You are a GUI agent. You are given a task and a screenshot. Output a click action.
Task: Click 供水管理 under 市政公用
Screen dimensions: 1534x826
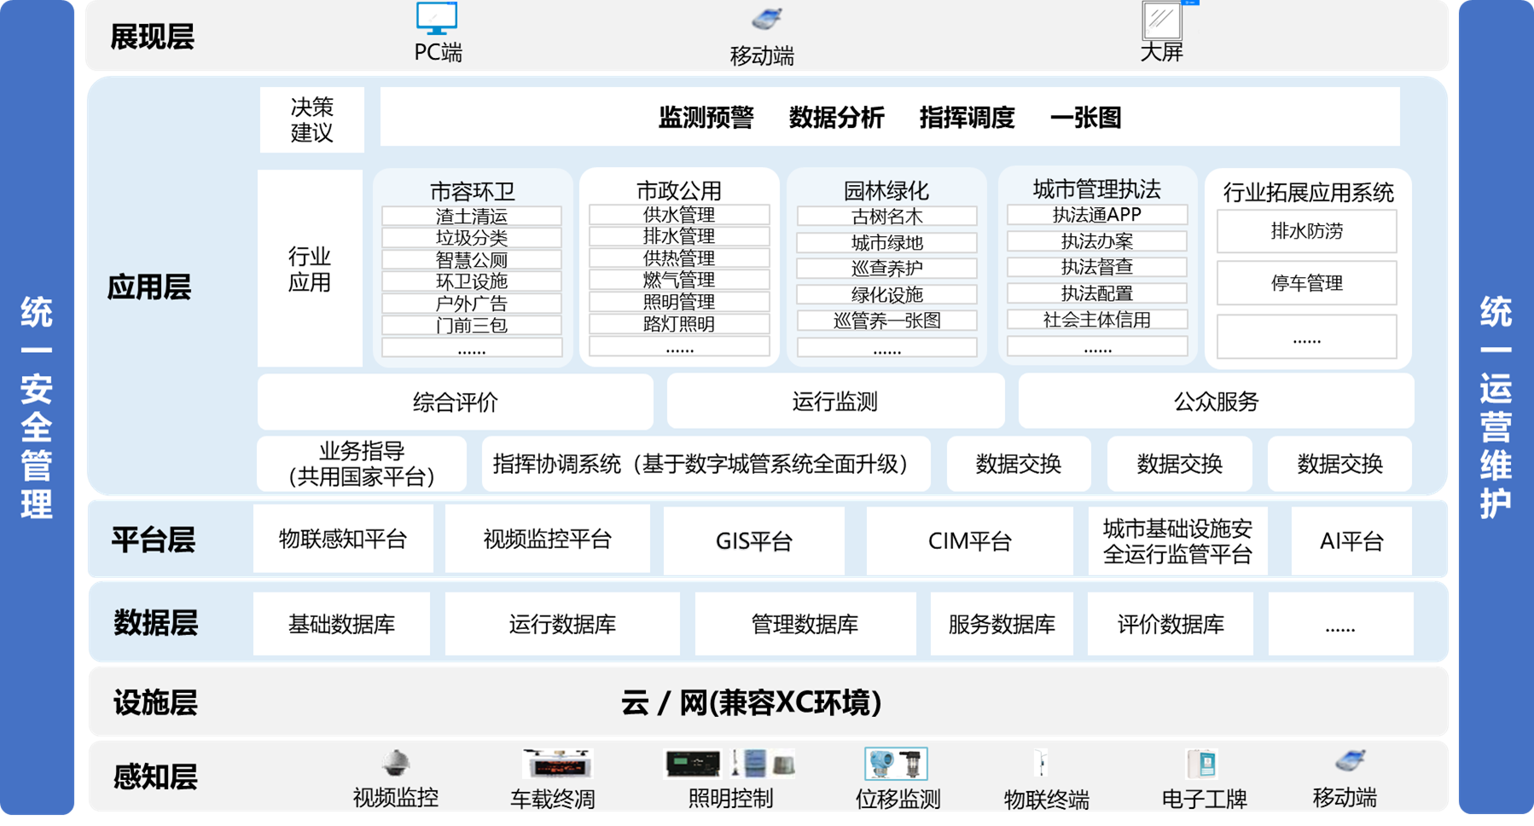point(679,215)
